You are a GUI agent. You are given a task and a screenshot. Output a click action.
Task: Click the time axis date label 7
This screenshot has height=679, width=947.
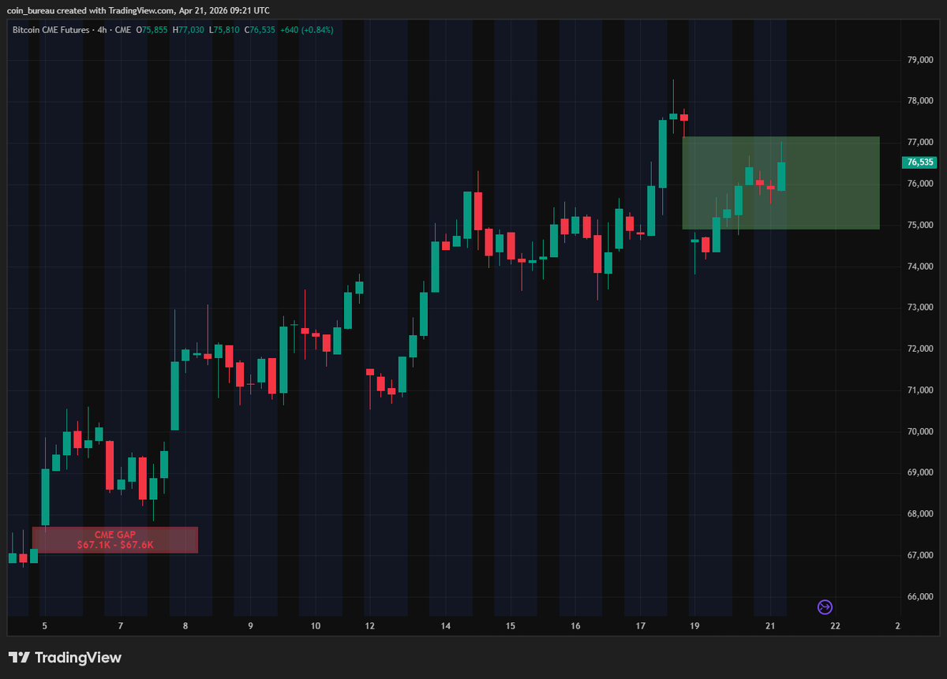point(120,626)
